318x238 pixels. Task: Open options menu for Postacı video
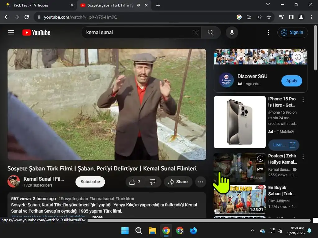(303, 156)
